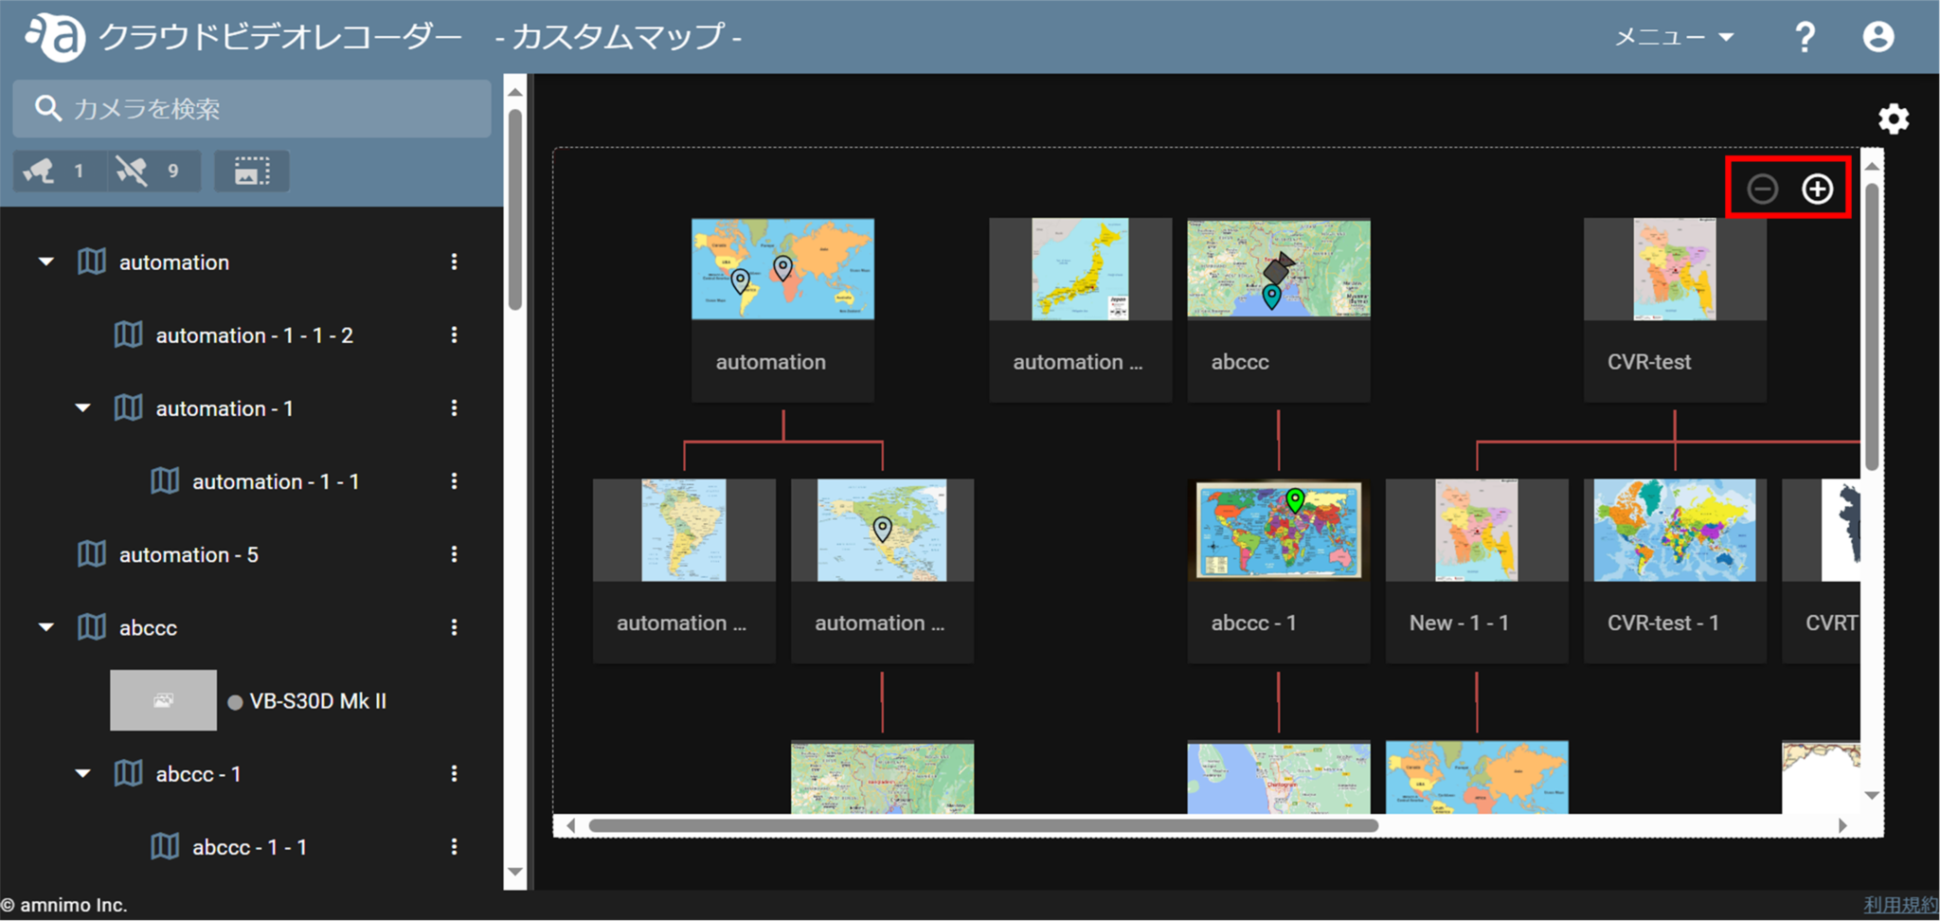Open the 利用規約 link at bottom right

pyautogui.click(x=1904, y=905)
